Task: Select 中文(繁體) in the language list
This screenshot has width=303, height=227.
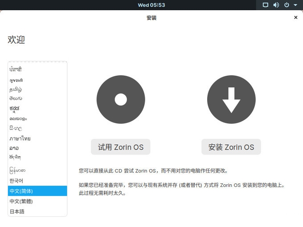Action: [x=37, y=201]
